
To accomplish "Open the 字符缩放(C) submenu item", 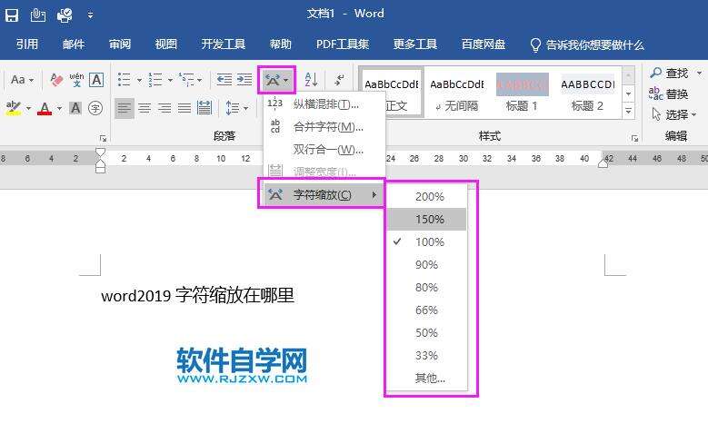I will [x=324, y=195].
